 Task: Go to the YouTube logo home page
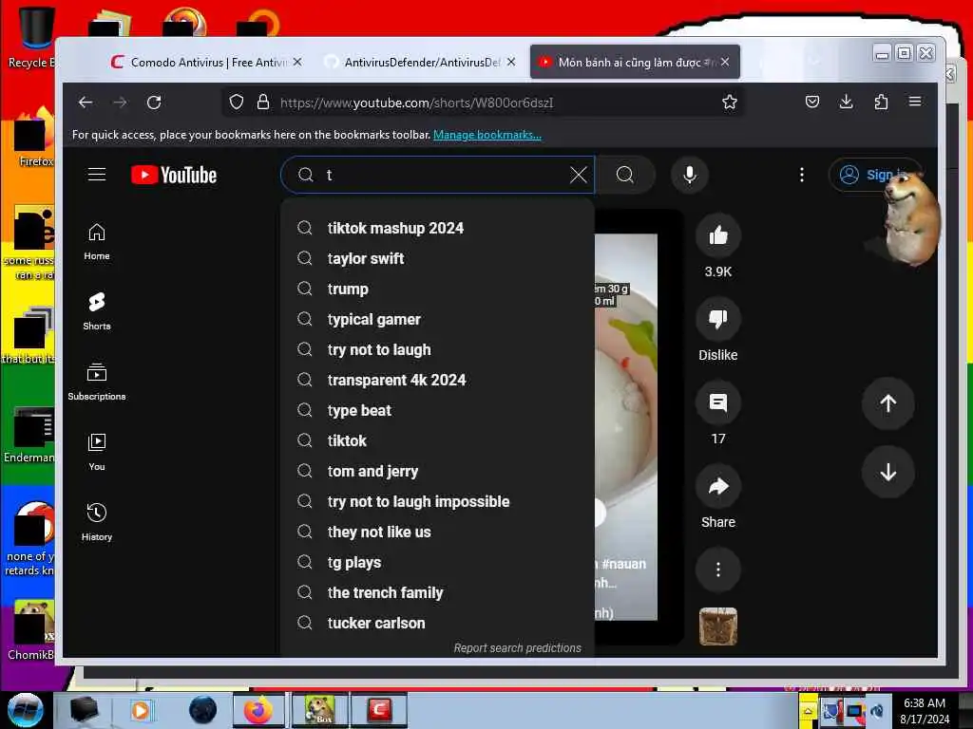point(174,175)
